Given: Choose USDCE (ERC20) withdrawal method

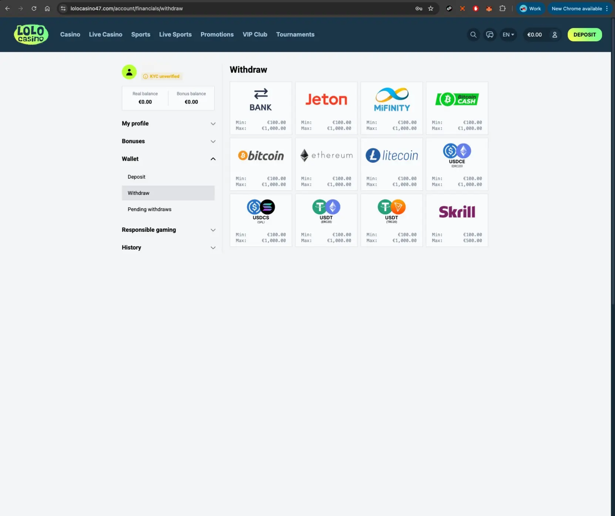Looking at the screenshot, I should click(457, 164).
